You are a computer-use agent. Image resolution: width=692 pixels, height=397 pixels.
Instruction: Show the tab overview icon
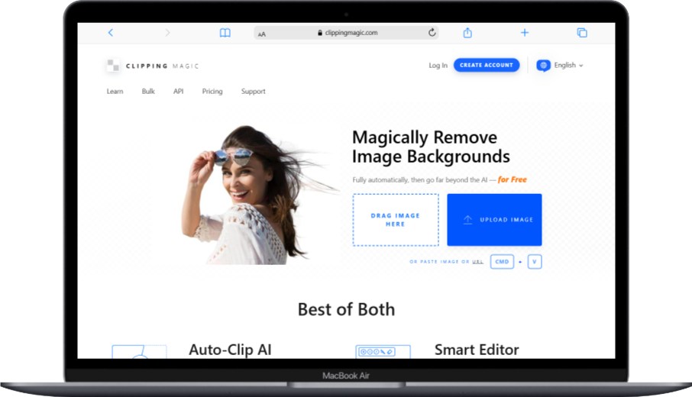coord(582,33)
